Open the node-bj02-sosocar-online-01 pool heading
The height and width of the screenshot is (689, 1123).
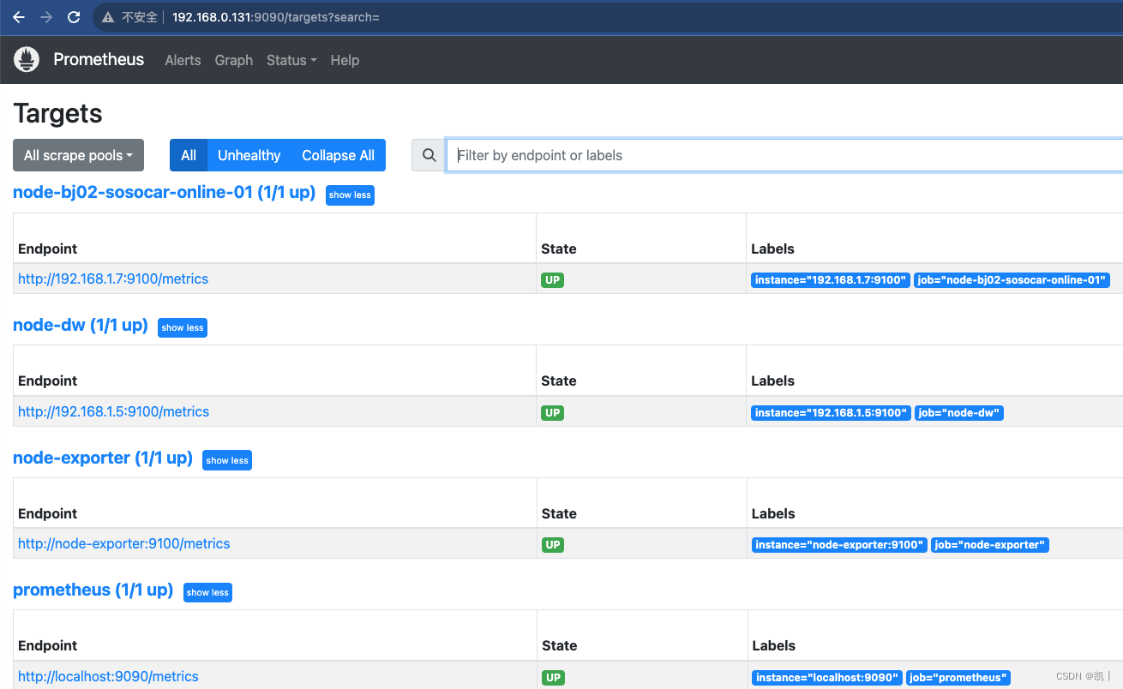[164, 192]
